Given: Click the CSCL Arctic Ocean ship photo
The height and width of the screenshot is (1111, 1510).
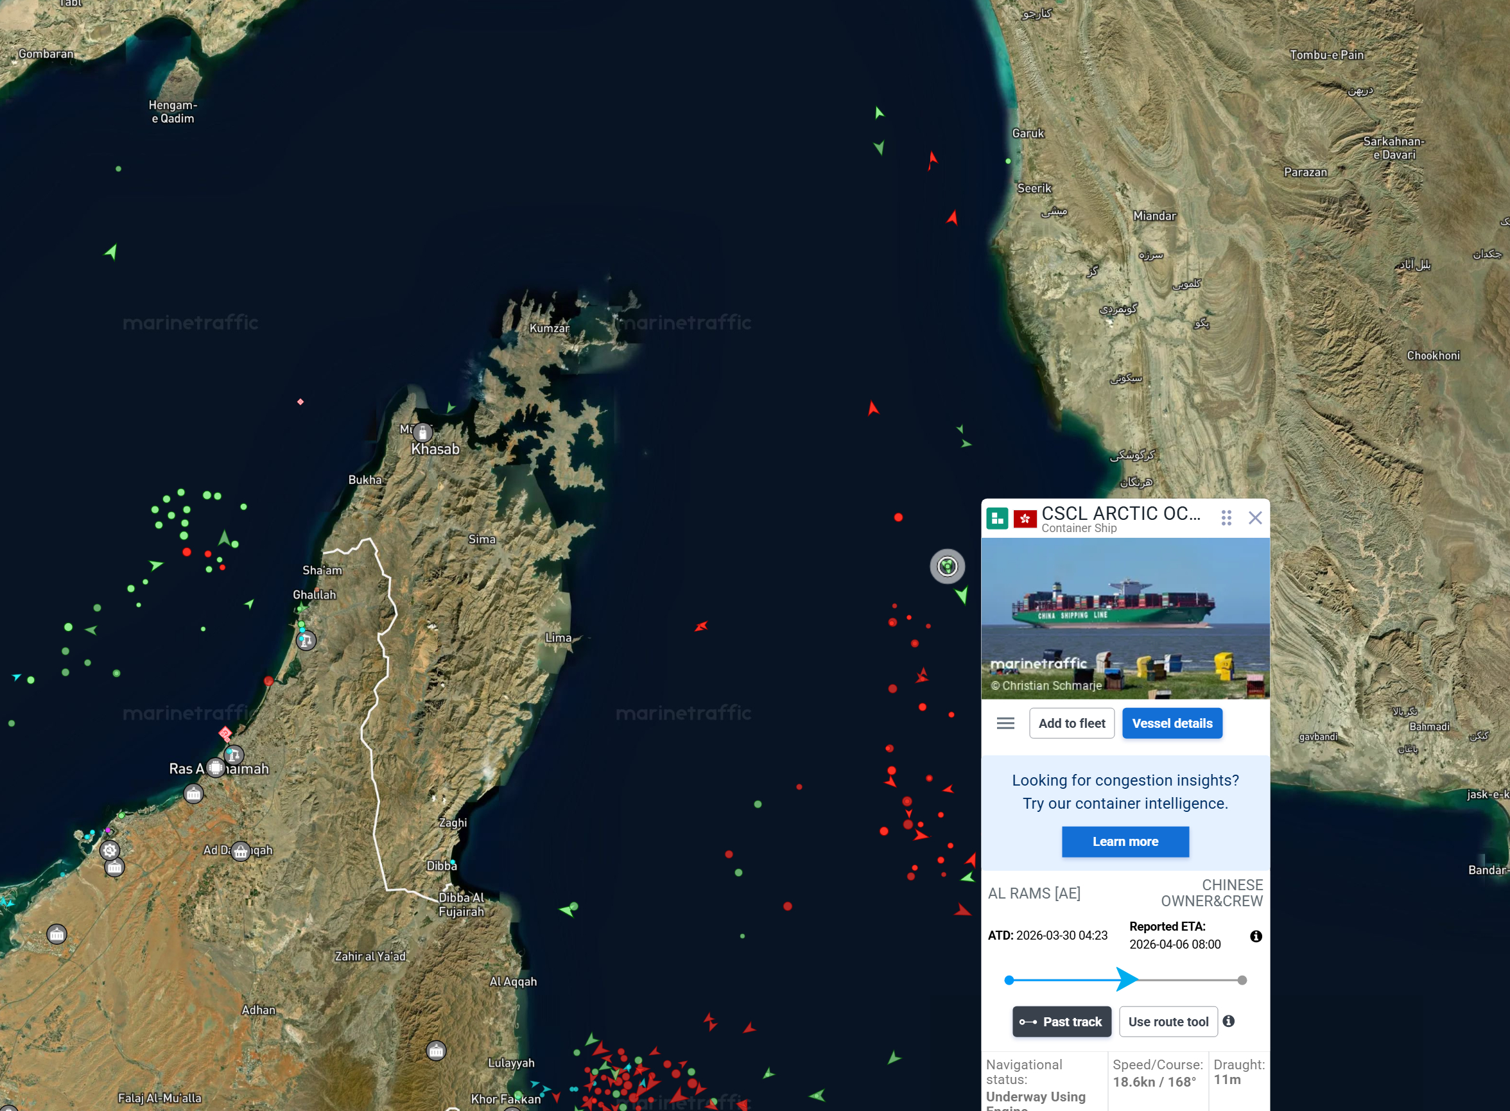Looking at the screenshot, I should pyautogui.click(x=1125, y=617).
